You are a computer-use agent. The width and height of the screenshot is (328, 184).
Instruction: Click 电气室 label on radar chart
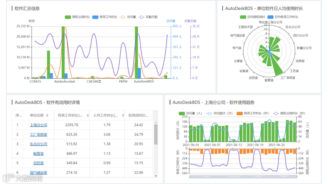(x=237, y=48)
